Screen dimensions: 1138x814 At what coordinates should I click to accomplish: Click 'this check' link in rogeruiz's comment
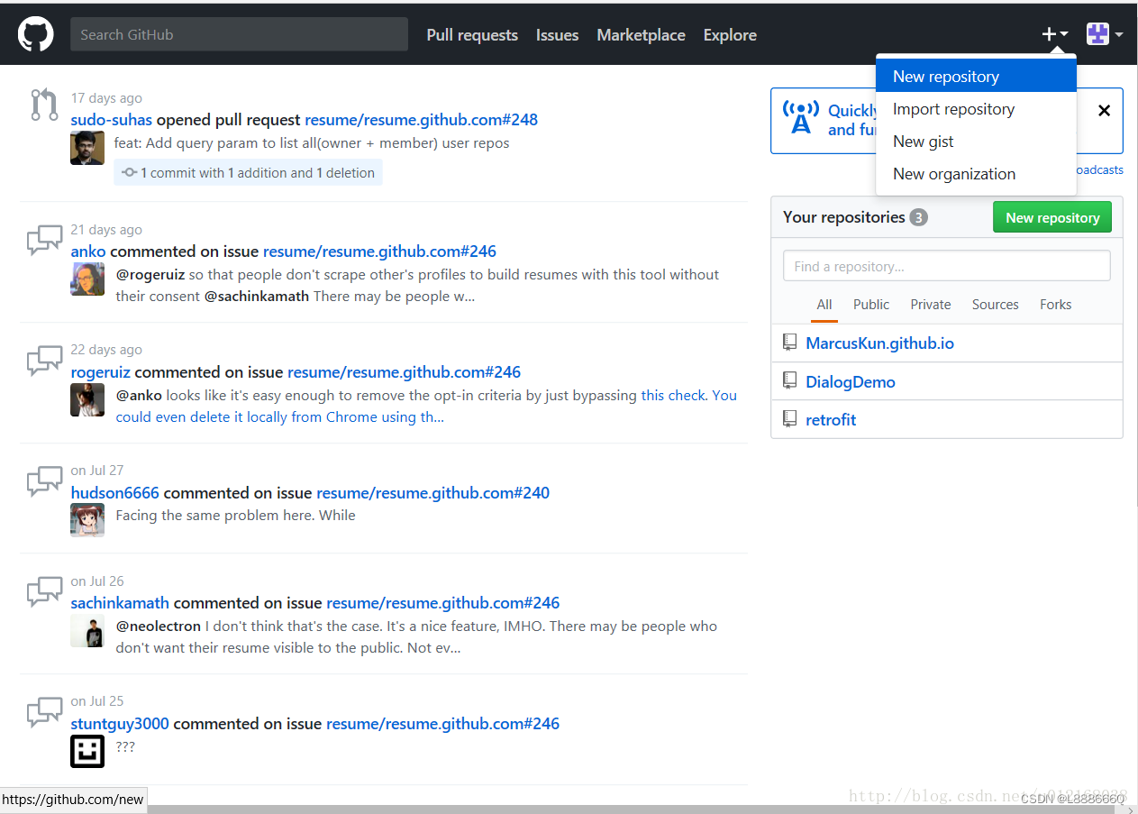pos(675,395)
